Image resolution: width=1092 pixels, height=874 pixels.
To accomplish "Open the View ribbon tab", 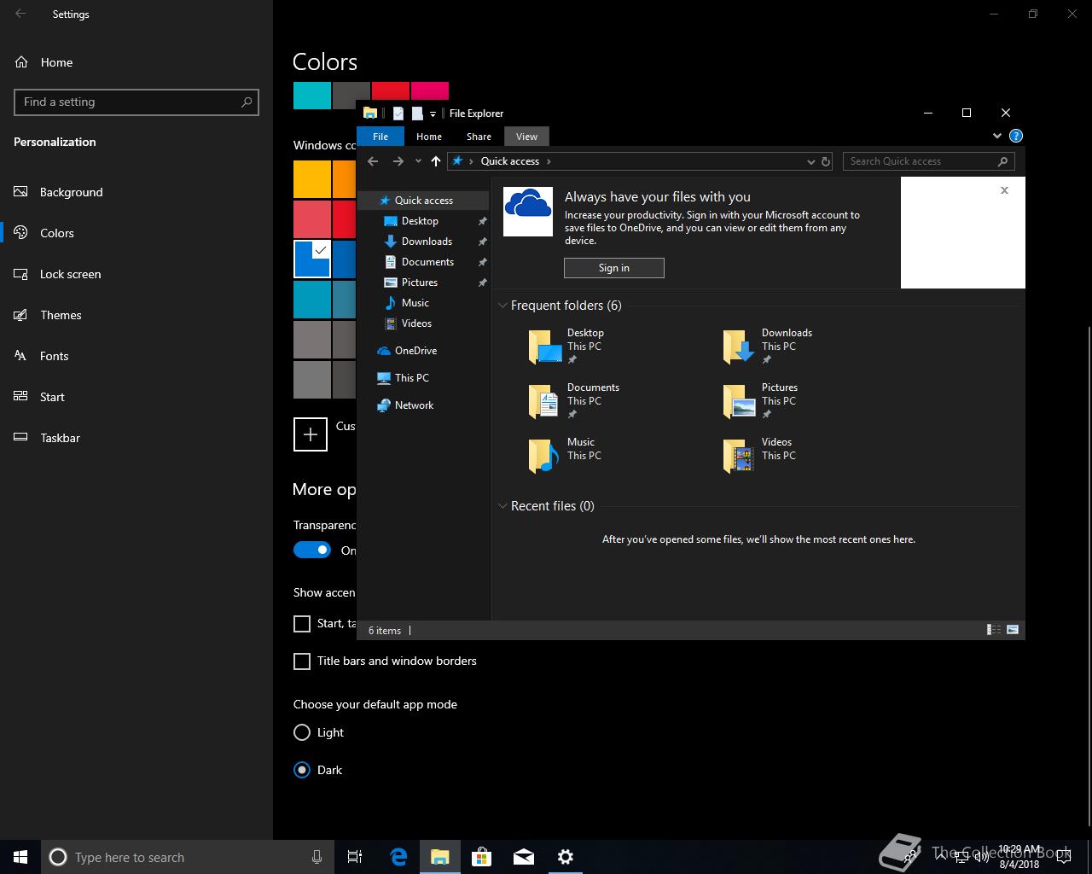I will (x=526, y=137).
